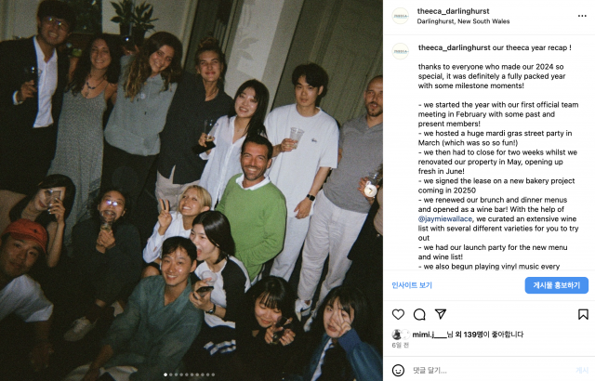595x381 pixels.
Task: Open 인사이트 보기 link
Action: [x=412, y=285]
